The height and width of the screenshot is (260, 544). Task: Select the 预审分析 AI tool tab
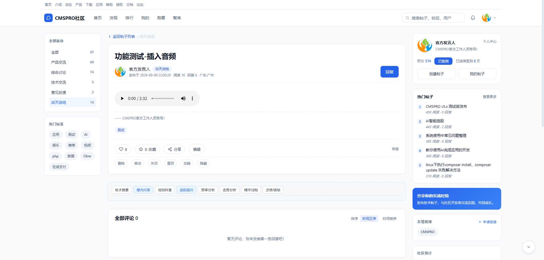tap(208, 190)
